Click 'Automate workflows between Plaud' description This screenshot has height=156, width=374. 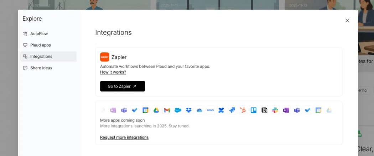(x=155, y=66)
